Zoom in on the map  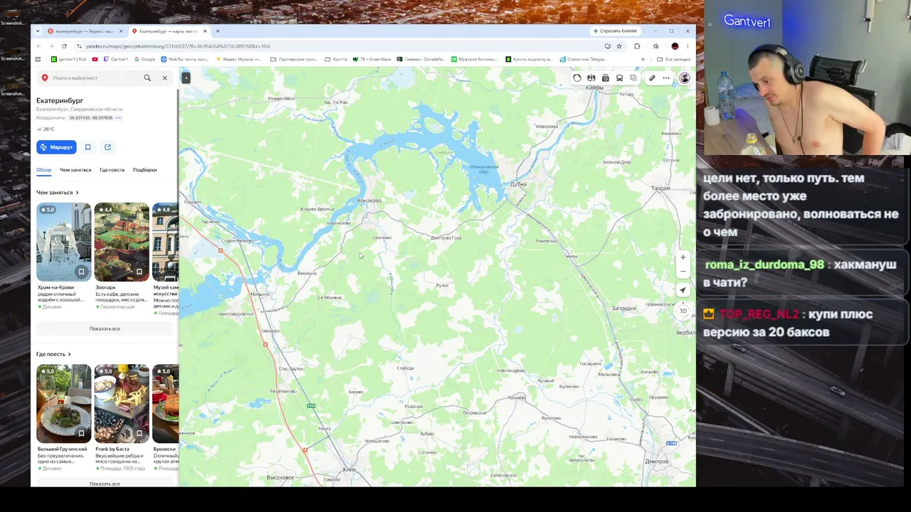click(683, 257)
